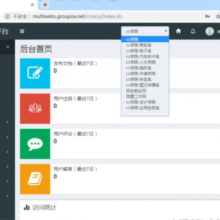This screenshot has height=220, width=220.
Task: Click 用户评论（最近7日）label
Action: 75,134
